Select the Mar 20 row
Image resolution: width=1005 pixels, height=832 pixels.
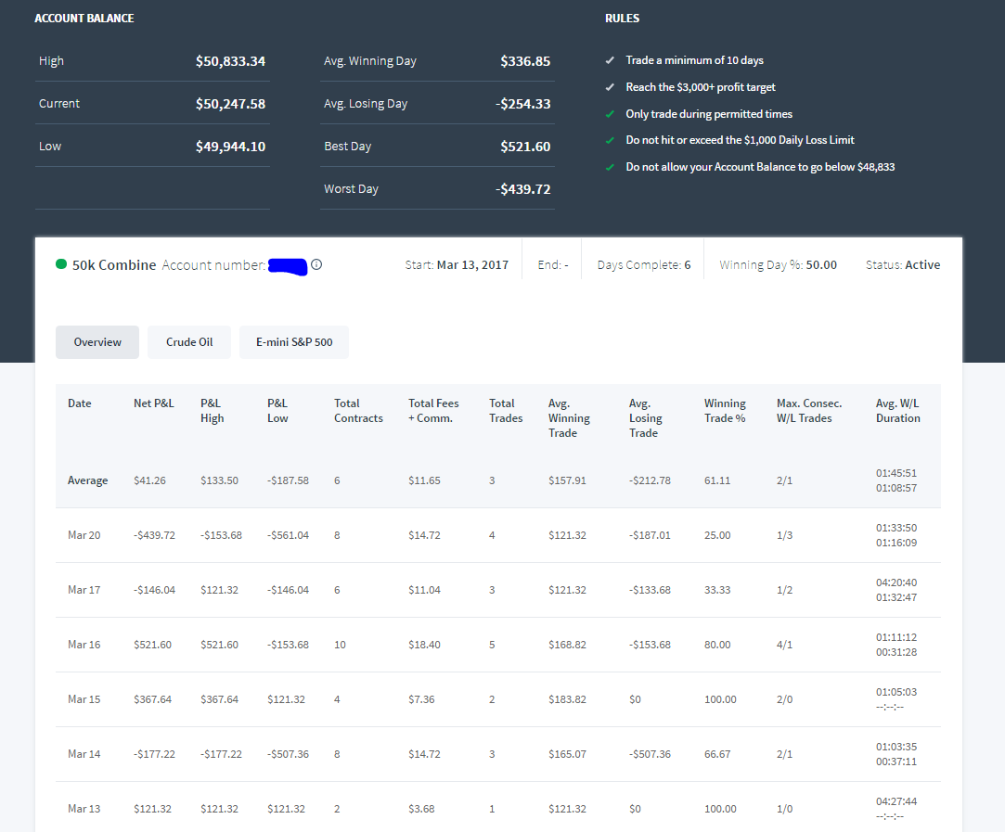click(x=498, y=535)
